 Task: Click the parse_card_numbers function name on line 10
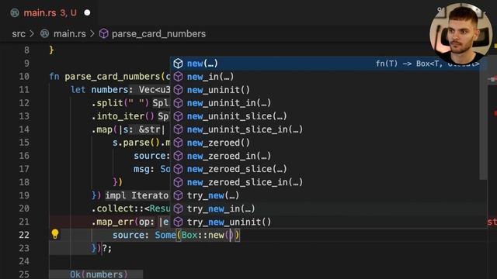click(113, 77)
